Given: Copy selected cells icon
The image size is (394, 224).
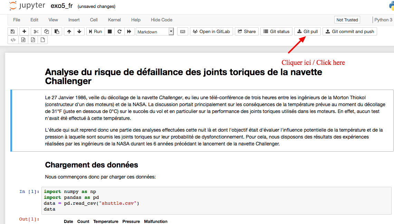Looking at the screenshot, I should [47, 31].
